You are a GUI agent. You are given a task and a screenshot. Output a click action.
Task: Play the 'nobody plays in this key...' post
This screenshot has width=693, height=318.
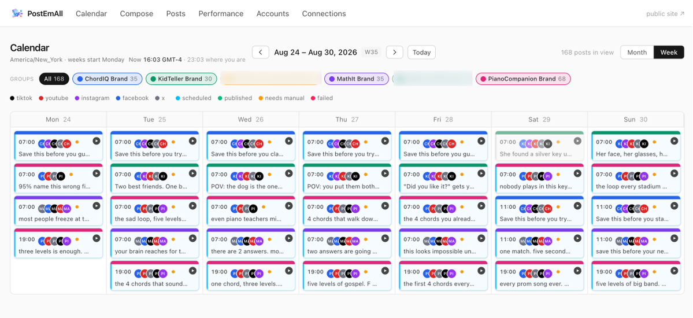pos(577,173)
